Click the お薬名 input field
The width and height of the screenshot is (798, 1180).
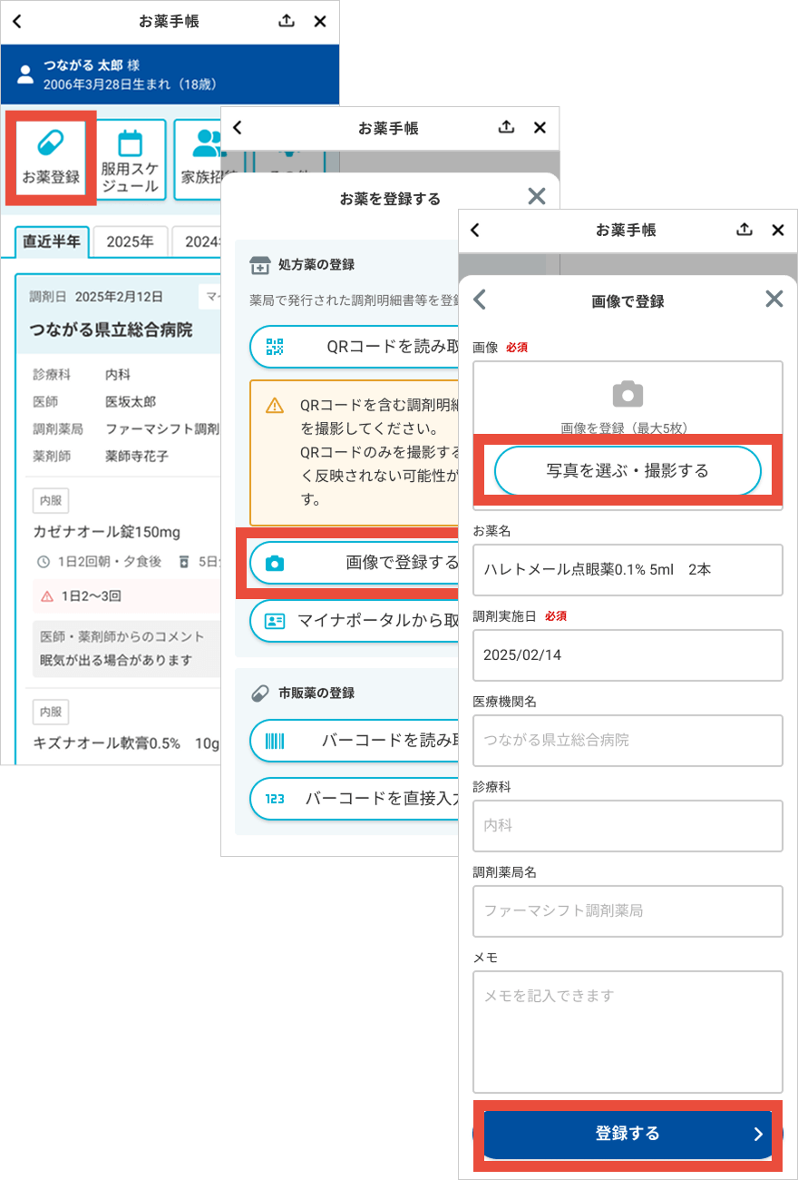tap(628, 570)
